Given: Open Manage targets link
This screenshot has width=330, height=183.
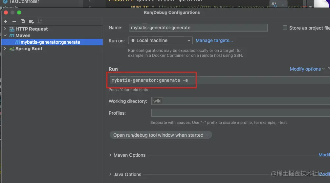Looking at the screenshot, I should (x=214, y=40).
